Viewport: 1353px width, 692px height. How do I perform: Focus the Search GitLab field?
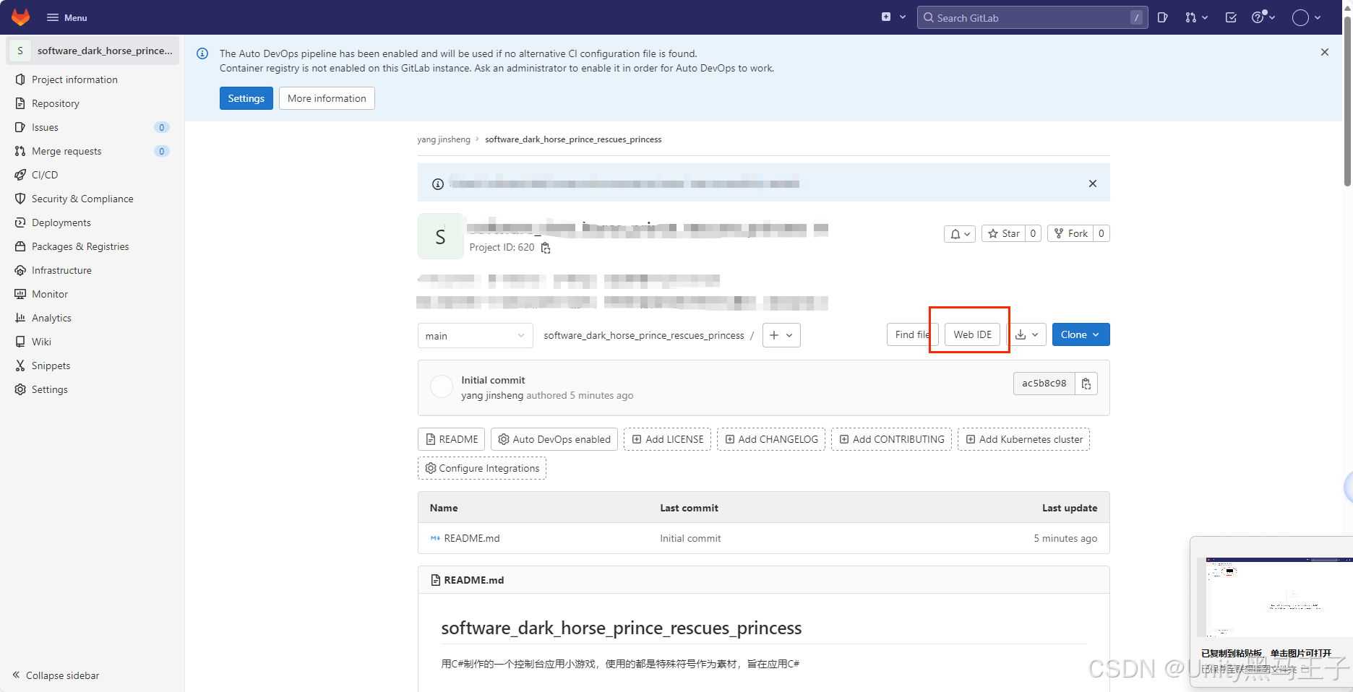coord(1031,17)
